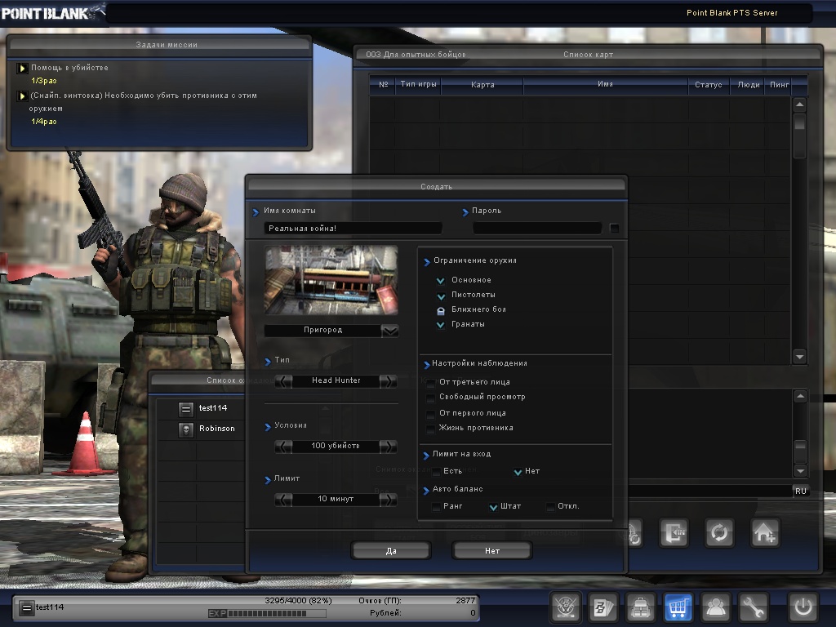Decrease the '10 минут' time limit
The height and width of the screenshot is (627, 836).
coord(283,499)
